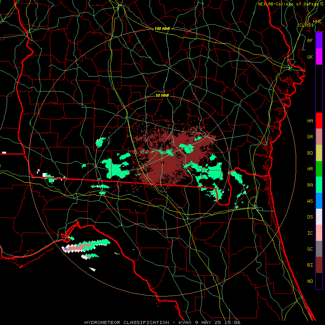Click the bright green RA legend swatch

tap(319, 185)
